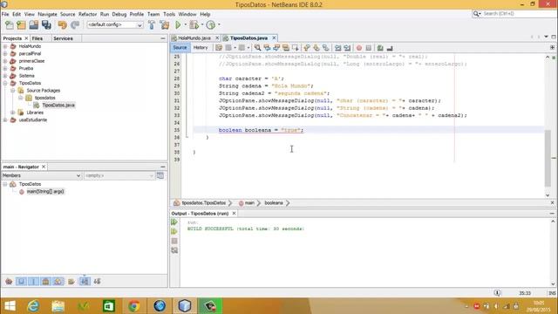The image size is (558, 314).
Task: Click the second Re-run icon in Output panel
Action: 174,232
